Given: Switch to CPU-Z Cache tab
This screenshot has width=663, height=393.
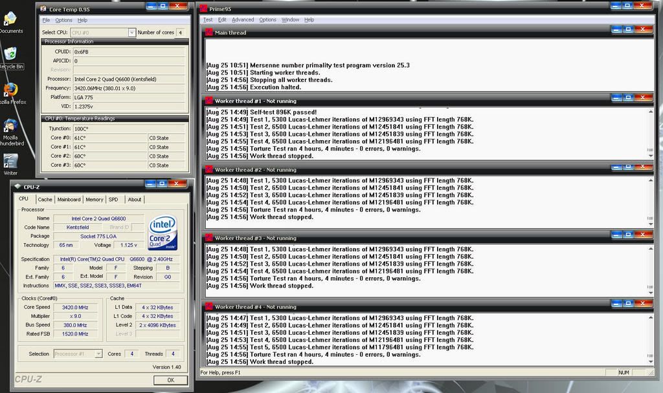Looking at the screenshot, I should (45, 200).
